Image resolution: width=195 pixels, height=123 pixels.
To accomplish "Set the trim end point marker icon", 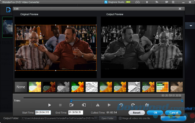I will [x=84, y=105].
